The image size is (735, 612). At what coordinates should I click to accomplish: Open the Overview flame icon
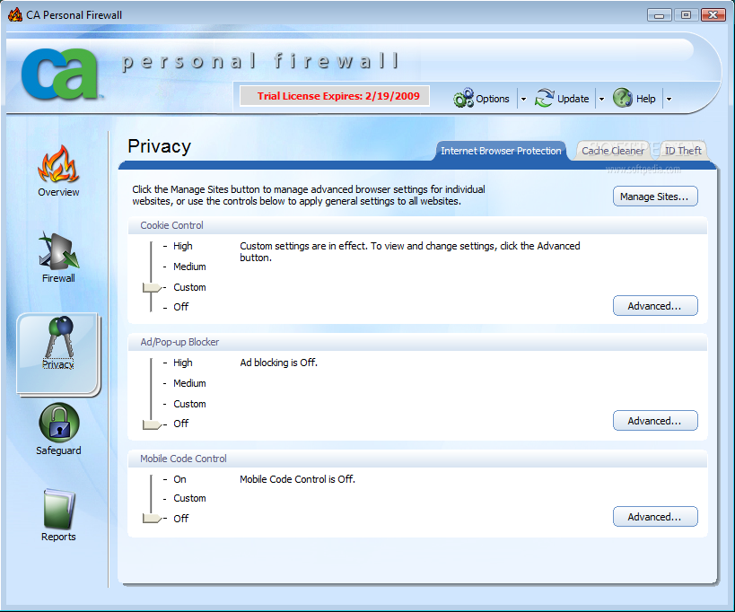58,163
